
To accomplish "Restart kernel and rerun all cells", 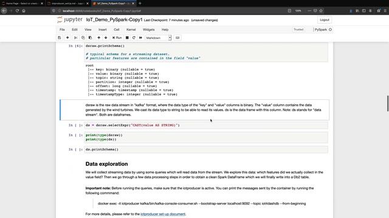I will (140, 38).
